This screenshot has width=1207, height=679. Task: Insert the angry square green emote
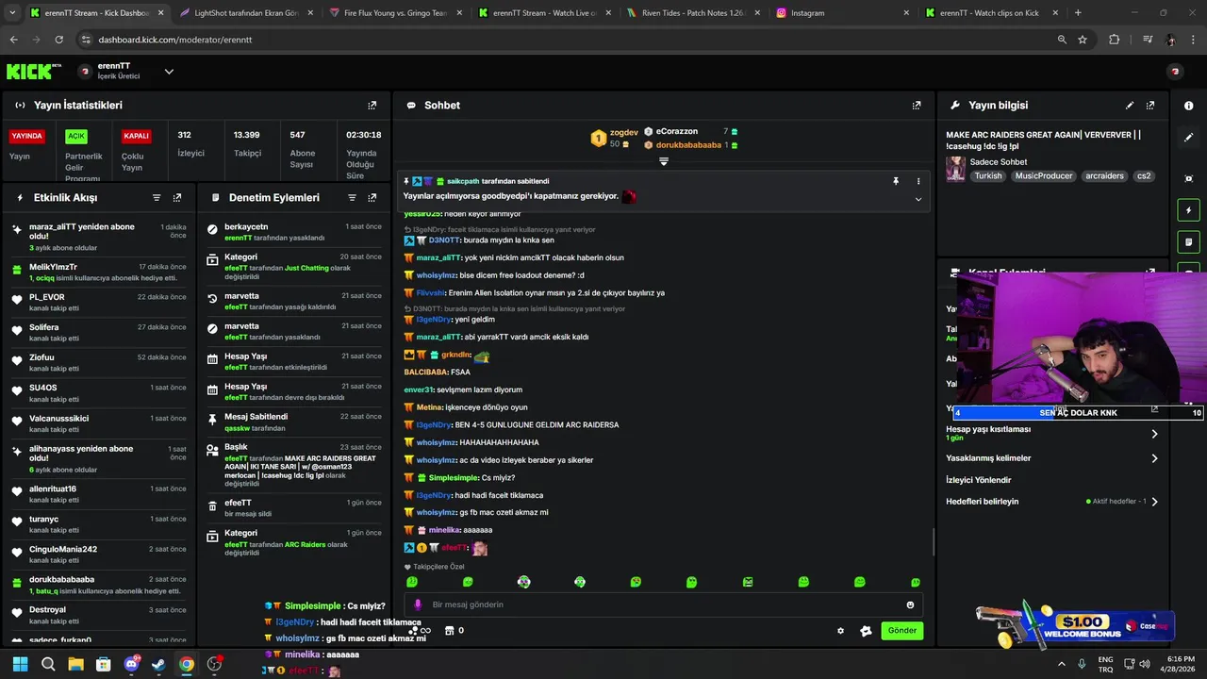point(747,582)
